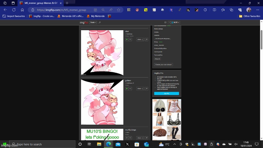The image size is (263, 148).
Task: Select the 'MS_memer_group Memes & GIF' tab
Action: coord(41,3)
